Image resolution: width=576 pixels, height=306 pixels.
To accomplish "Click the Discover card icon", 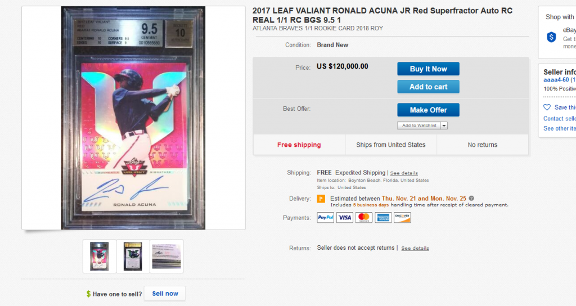I will coord(402,218).
